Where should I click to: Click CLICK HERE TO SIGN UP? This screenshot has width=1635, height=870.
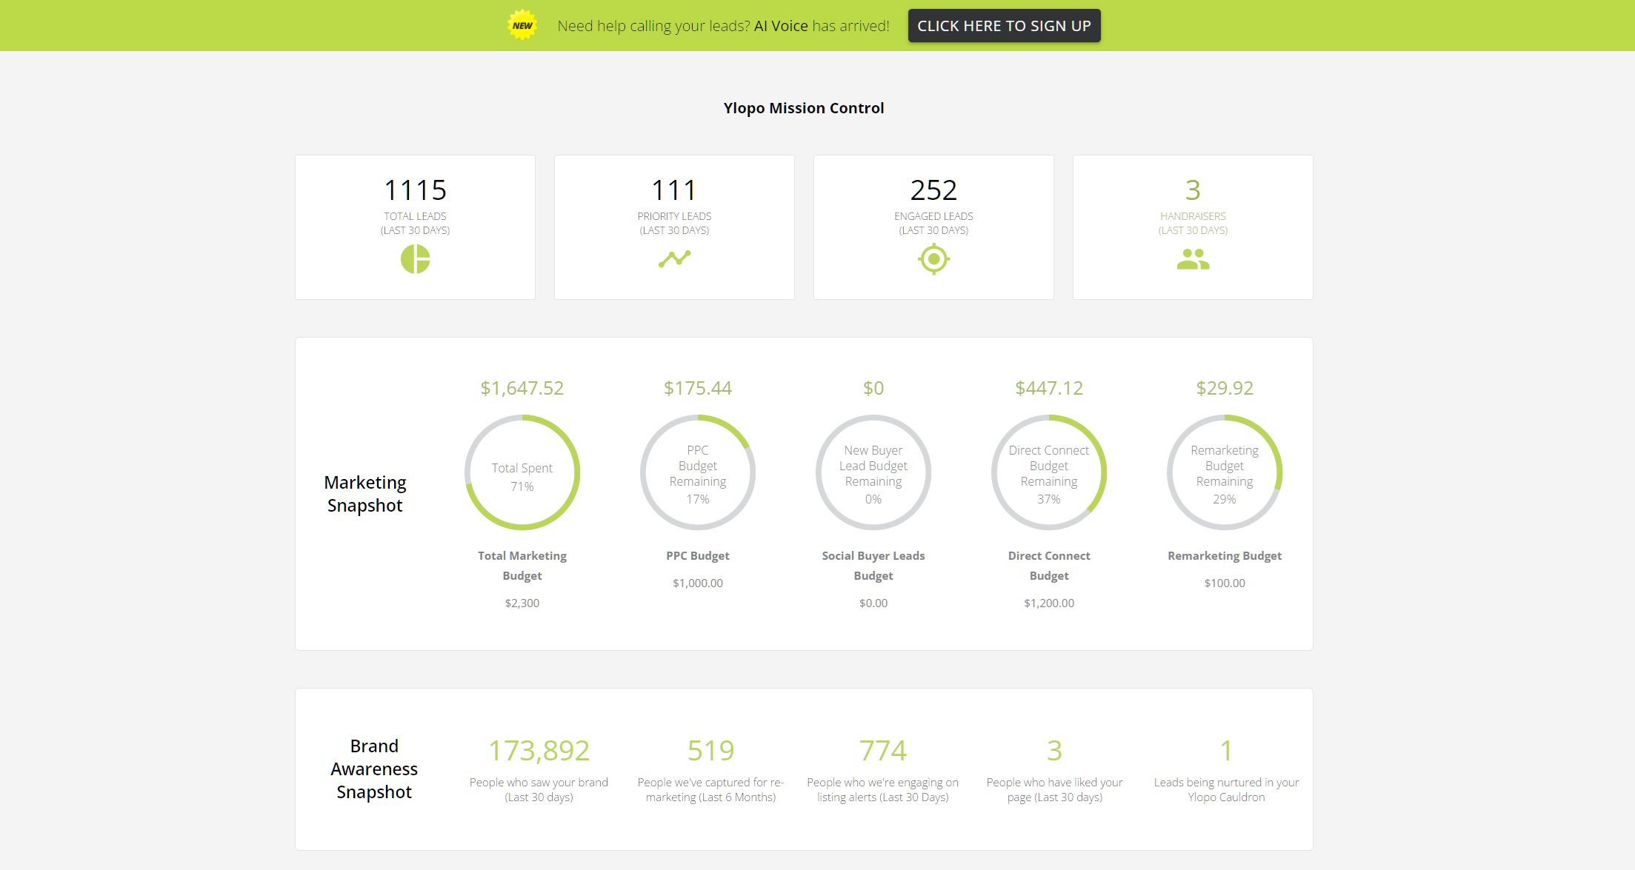(1004, 25)
